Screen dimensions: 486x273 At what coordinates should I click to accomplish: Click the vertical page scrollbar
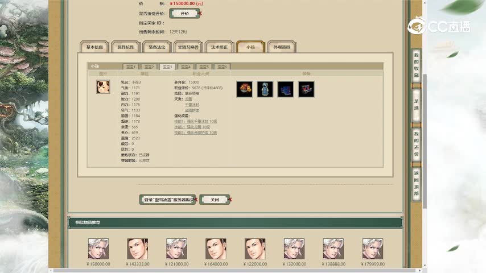(425, 141)
